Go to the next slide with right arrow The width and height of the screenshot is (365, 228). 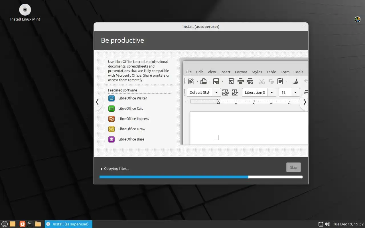[x=304, y=102]
